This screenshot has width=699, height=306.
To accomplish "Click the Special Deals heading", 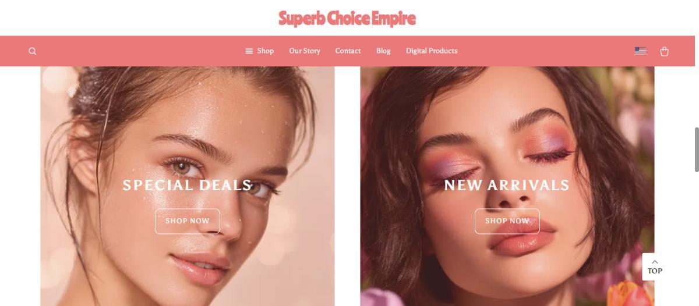I will point(187,185).
